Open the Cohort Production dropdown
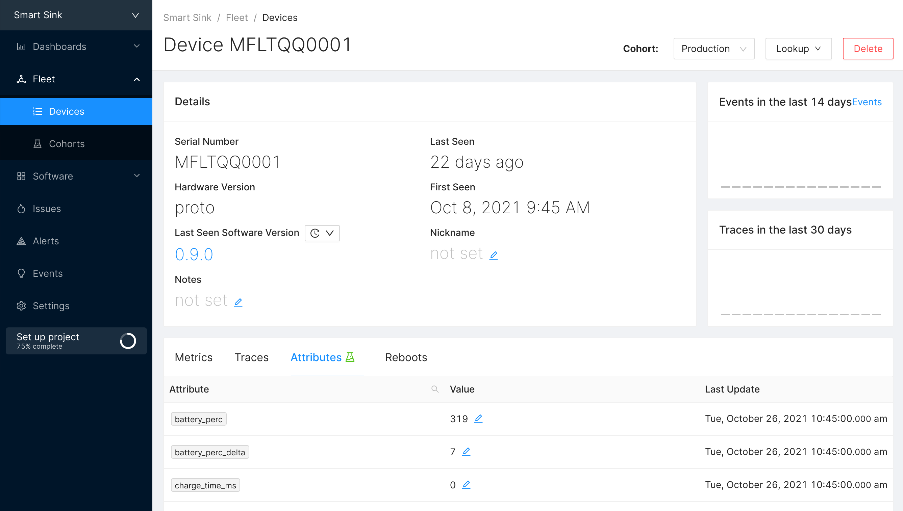Screen dimensions: 903x511 [713, 48]
